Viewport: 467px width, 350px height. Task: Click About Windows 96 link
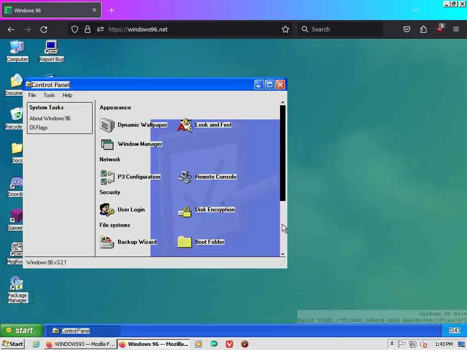coord(50,118)
